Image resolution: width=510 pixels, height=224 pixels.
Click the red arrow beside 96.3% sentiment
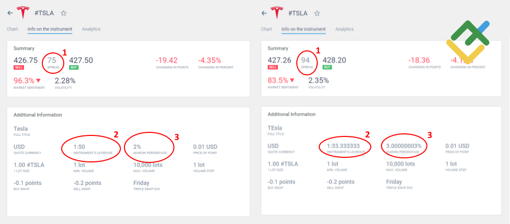point(38,80)
